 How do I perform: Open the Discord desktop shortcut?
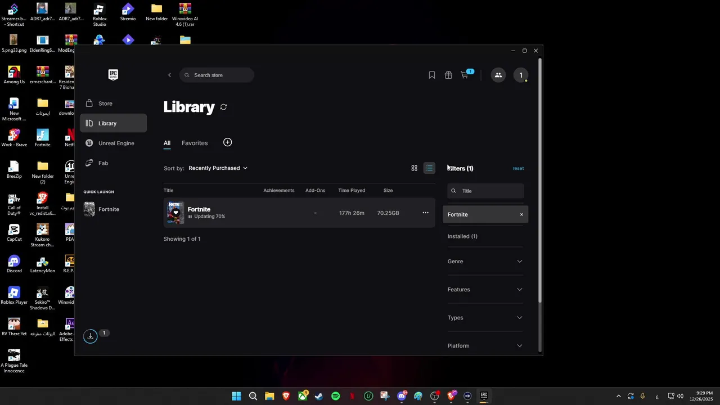pyautogui.click(x=14, y=264)
